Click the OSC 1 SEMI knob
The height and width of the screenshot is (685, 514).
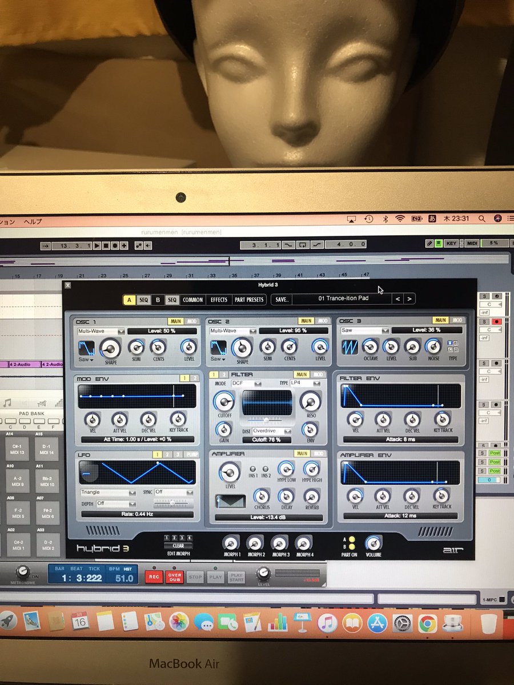(136, 346)
